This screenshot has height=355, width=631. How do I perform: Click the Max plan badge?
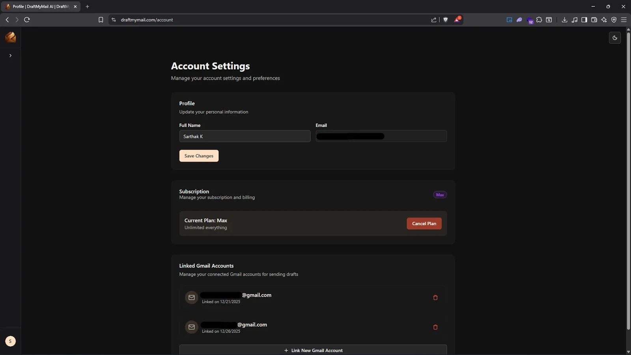coord(440,195)
